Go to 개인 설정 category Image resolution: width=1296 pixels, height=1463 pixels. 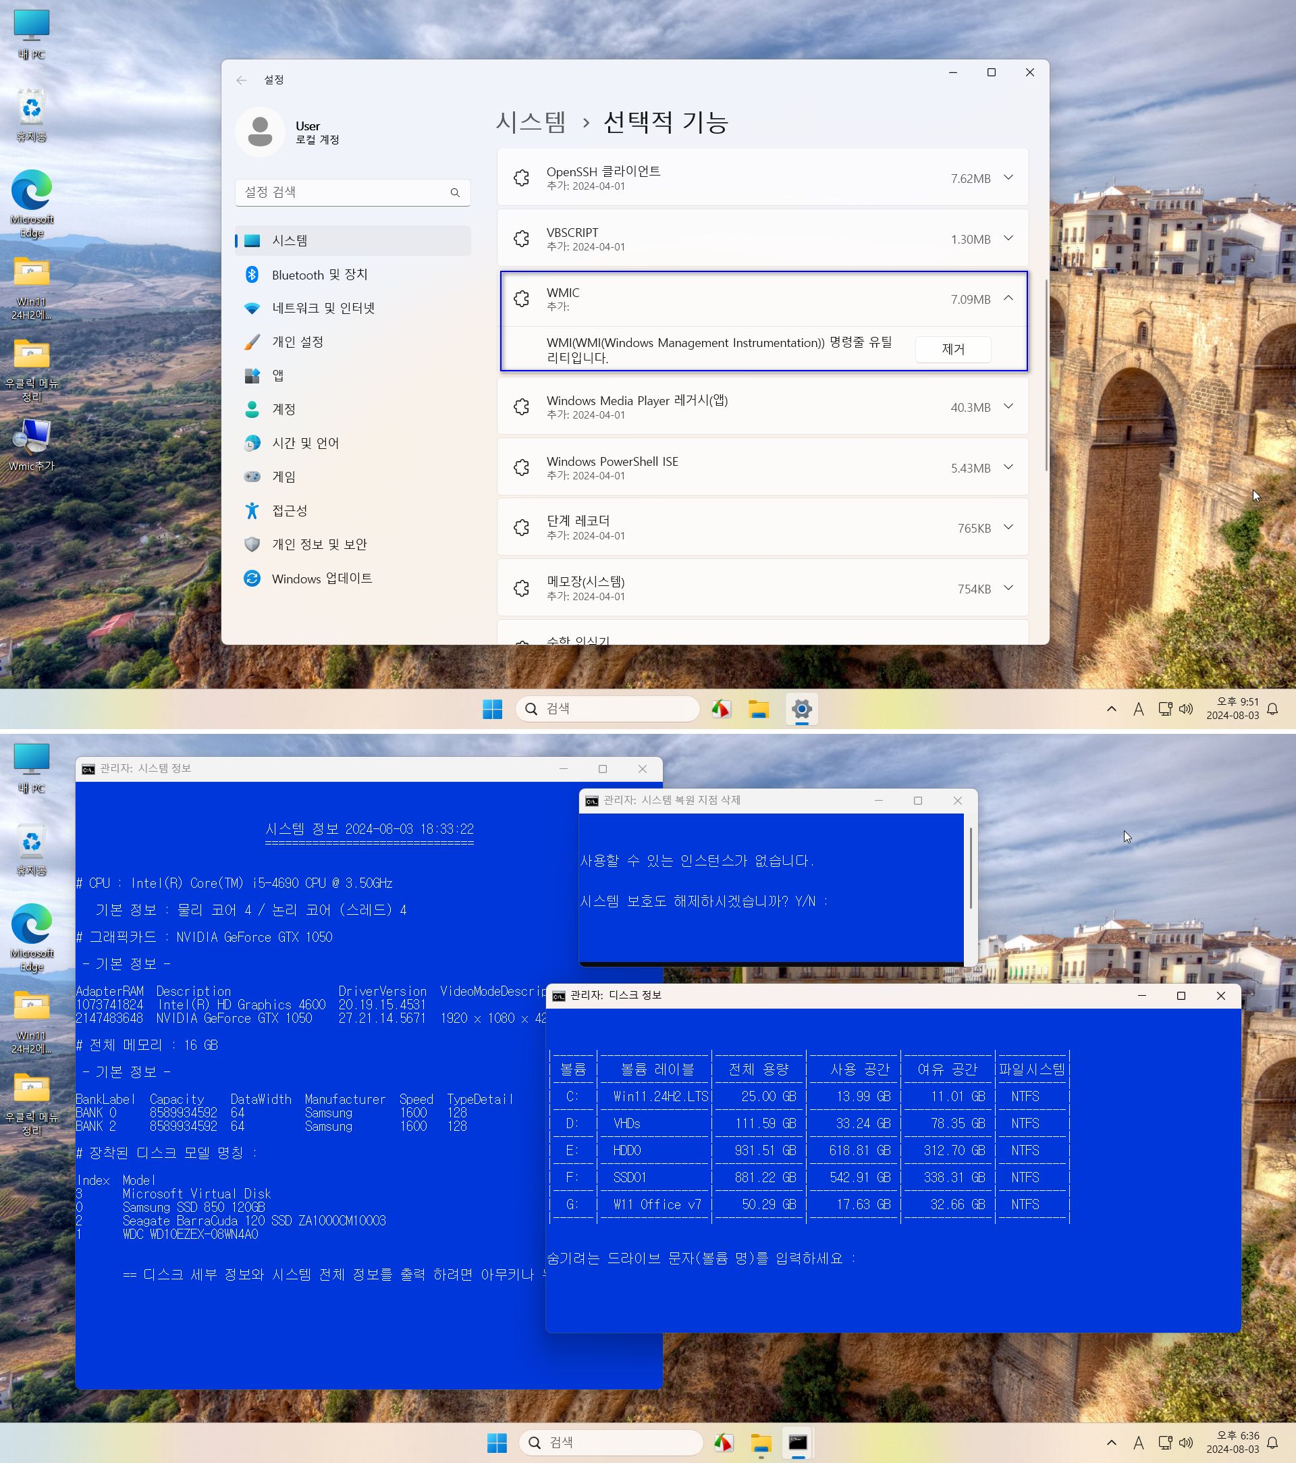353,342
